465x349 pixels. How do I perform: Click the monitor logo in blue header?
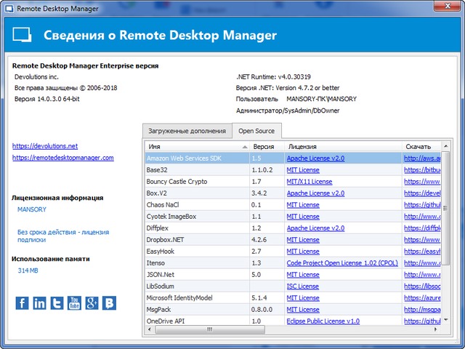coord(23,35)
